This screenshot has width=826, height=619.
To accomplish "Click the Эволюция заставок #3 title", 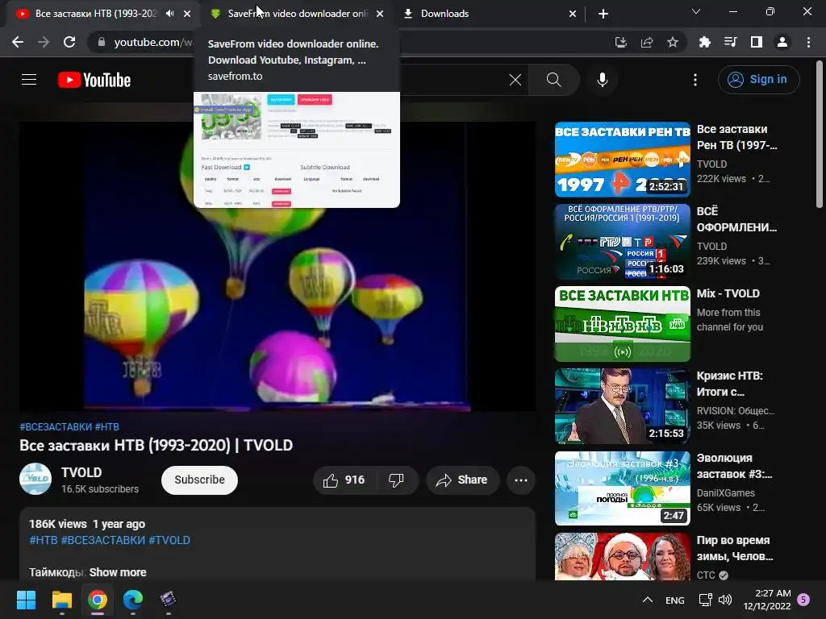I will (x=734, y=466).
